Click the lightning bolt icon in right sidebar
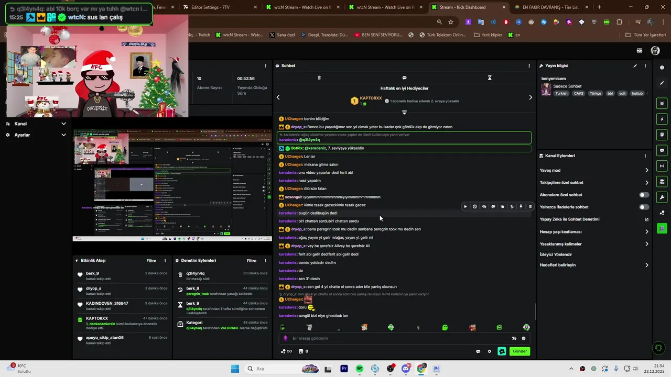671x377 pixels. click(x=662, y=119)
